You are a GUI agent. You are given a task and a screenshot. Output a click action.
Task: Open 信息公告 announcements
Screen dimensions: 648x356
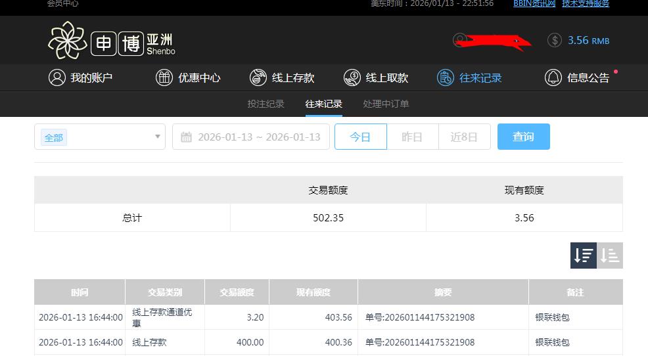pyautogui.click(x=577, y=78)
